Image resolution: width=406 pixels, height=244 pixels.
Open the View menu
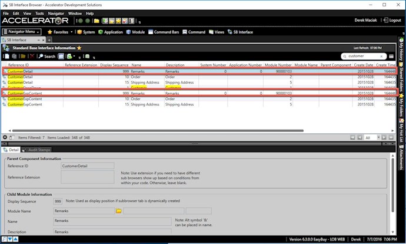(27, 14)
